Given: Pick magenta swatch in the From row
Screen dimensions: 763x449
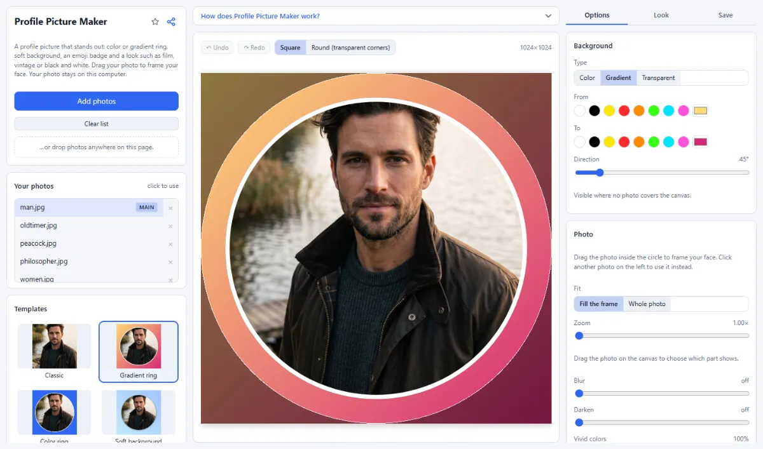Looking at the screenshot, I should click(684, 111).
